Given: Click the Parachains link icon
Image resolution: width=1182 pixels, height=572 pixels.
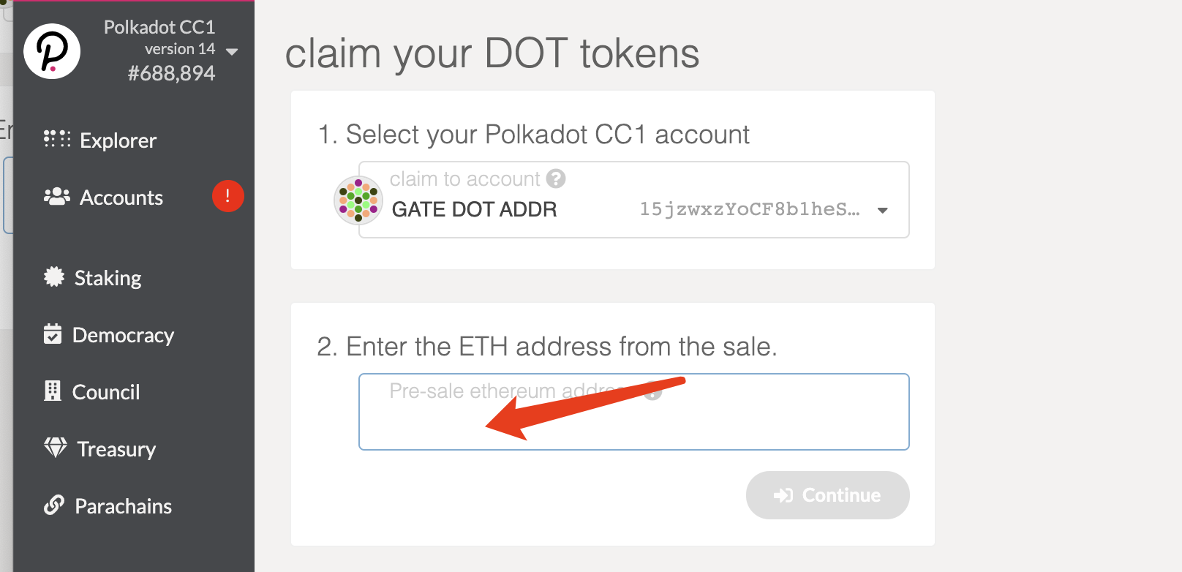Looking at the screenshot, I should [54, 505].
